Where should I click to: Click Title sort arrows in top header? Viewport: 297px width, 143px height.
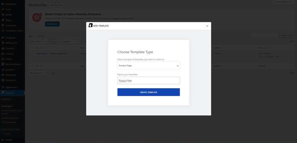41,48
